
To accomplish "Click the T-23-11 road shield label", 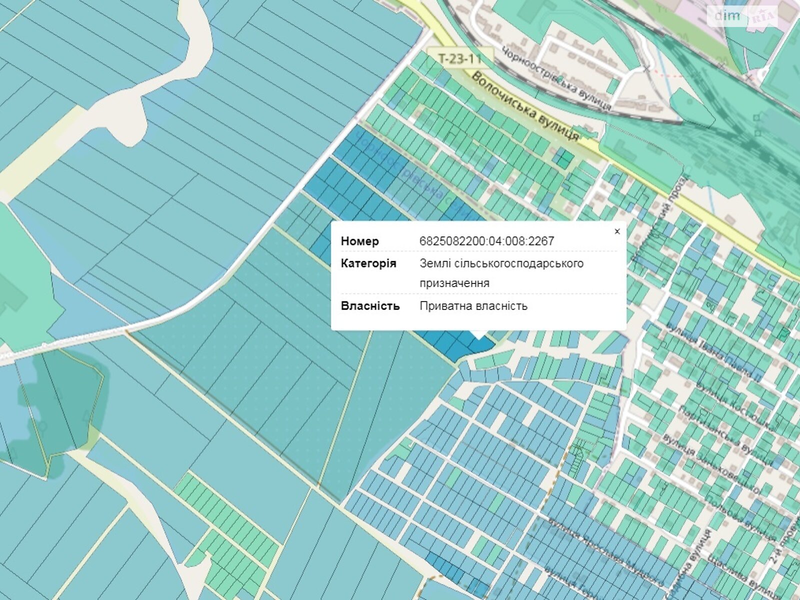I will pyautogui.click(x=460, y=59).
